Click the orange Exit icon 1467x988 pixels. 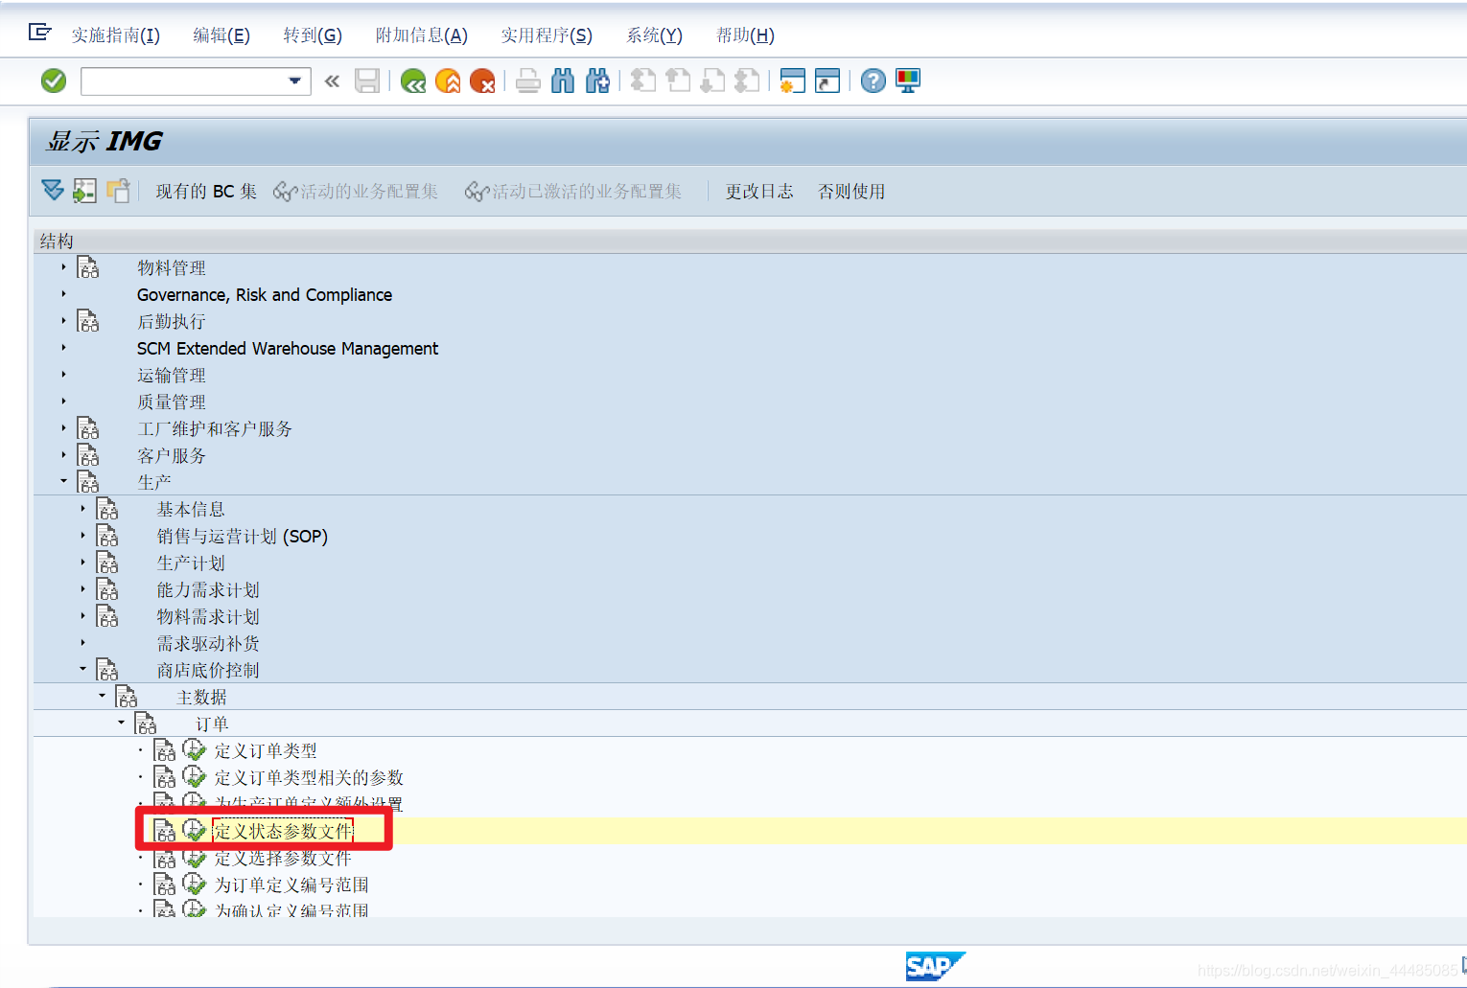tap(448, 81)
